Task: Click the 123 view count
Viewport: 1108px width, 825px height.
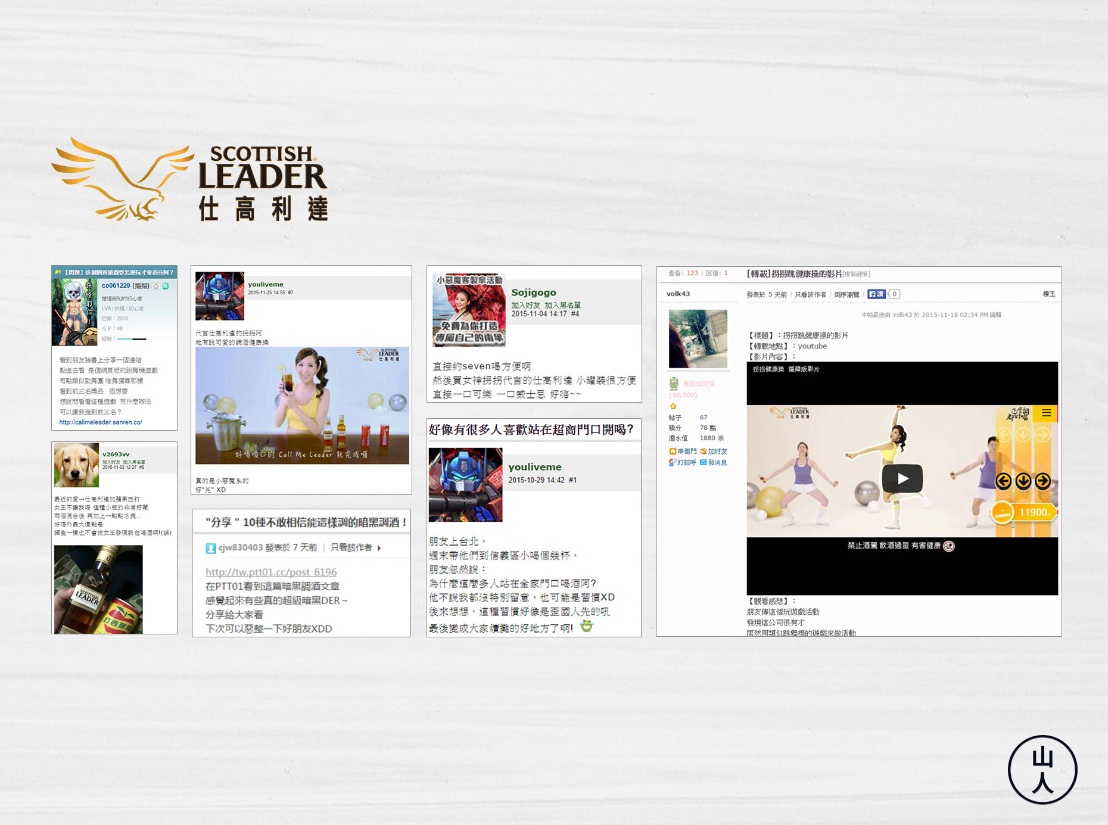Action: click(692, 273)
